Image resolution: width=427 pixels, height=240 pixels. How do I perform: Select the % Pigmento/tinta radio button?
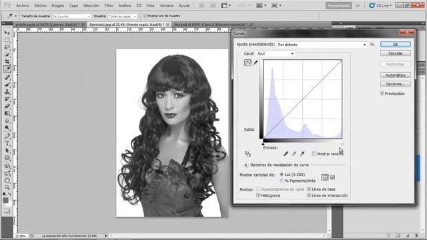pyautogui.click(x=282, y=181)
